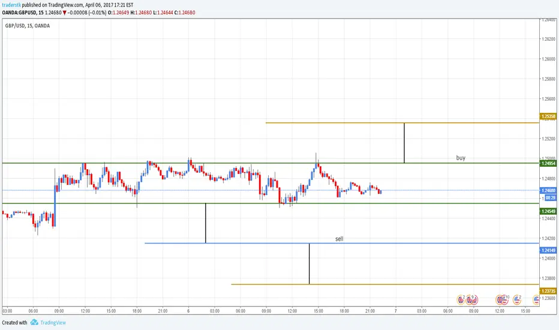Open the US flag economic event marked 10
559x330 pixels.
tap(503, 299)
